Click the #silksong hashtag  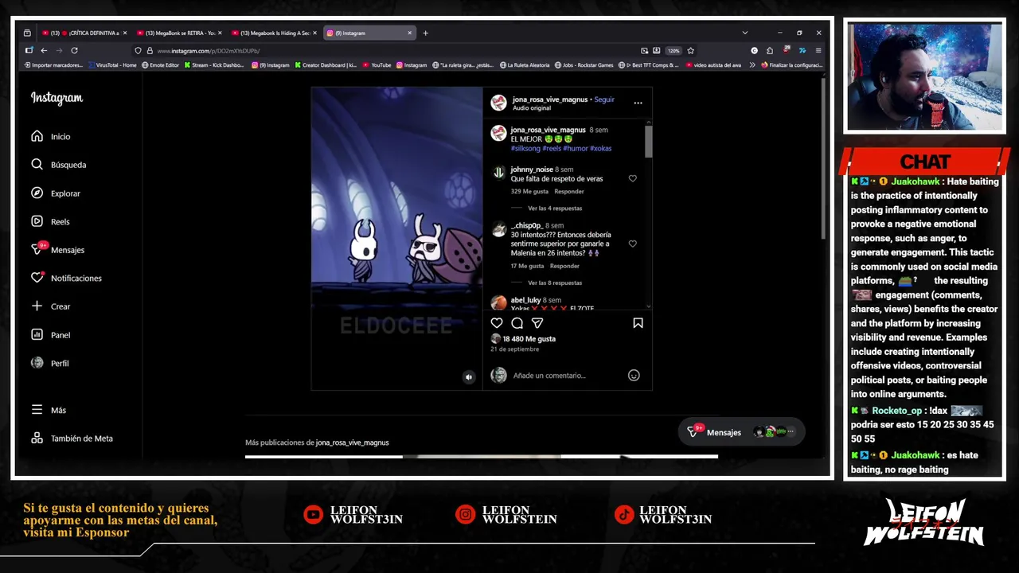tap(525, 149)
